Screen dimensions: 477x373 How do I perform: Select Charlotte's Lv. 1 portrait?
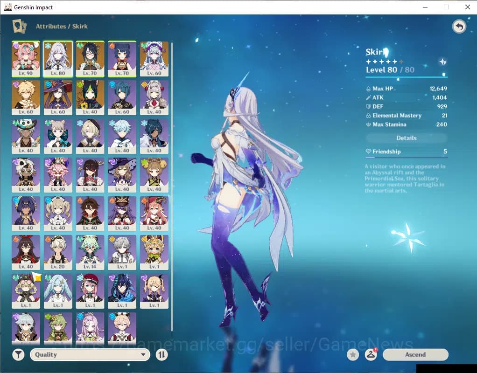pyautogui.click(x=90, y=291)
